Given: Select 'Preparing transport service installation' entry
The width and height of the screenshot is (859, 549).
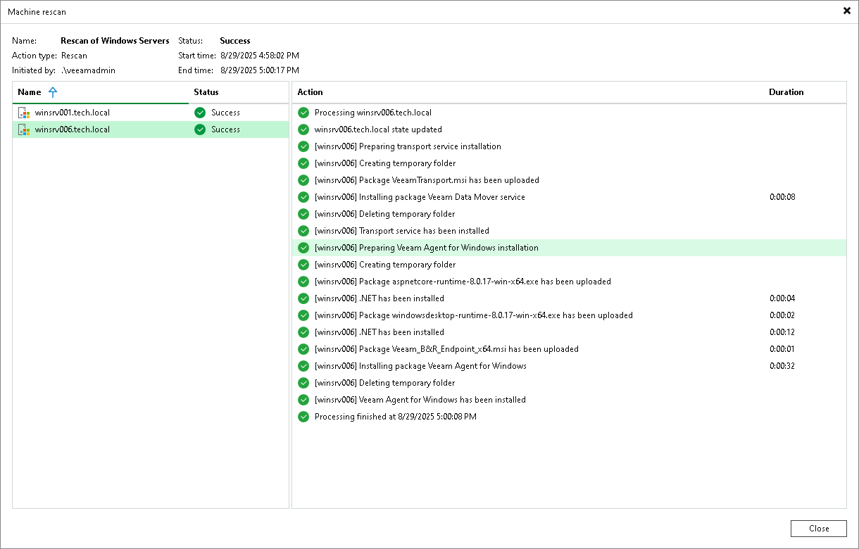Looking at the screenshot, I should point(569,146).
